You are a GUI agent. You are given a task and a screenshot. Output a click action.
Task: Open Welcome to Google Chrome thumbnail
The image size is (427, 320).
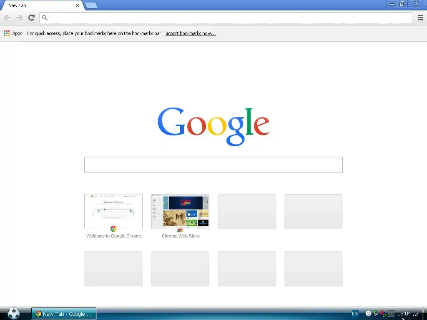pyautogui.click(x=113, y=211)
